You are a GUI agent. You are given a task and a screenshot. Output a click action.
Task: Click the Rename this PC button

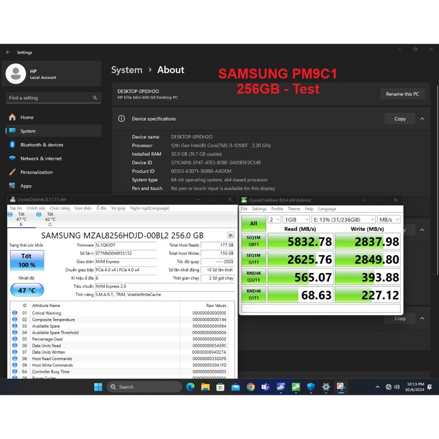click(x=402, y=94)
